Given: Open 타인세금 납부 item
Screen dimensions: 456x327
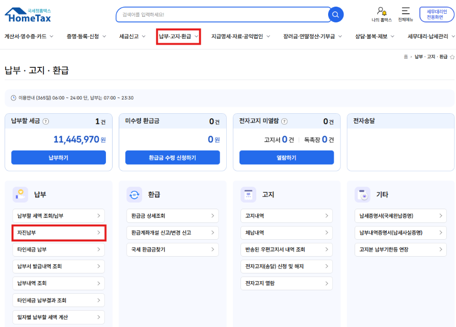Looking at the screenshot, I should pyautogui.click(x=59, y=249).
